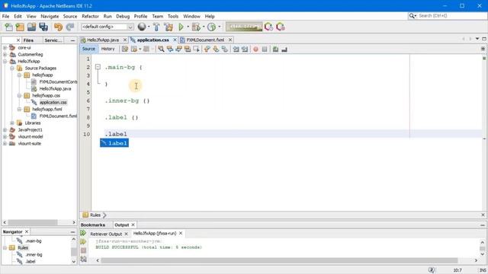Click the Shift Line Right icon
488x274 pixels.
click(x=245, y=49)
